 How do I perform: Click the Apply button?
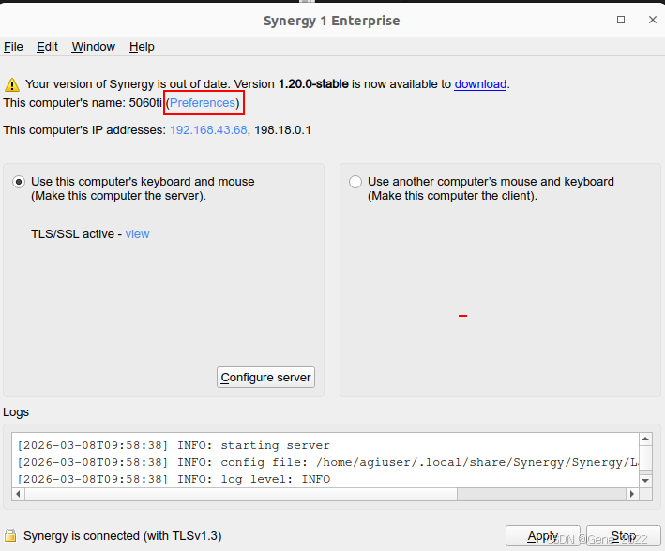tap(542, 536)
